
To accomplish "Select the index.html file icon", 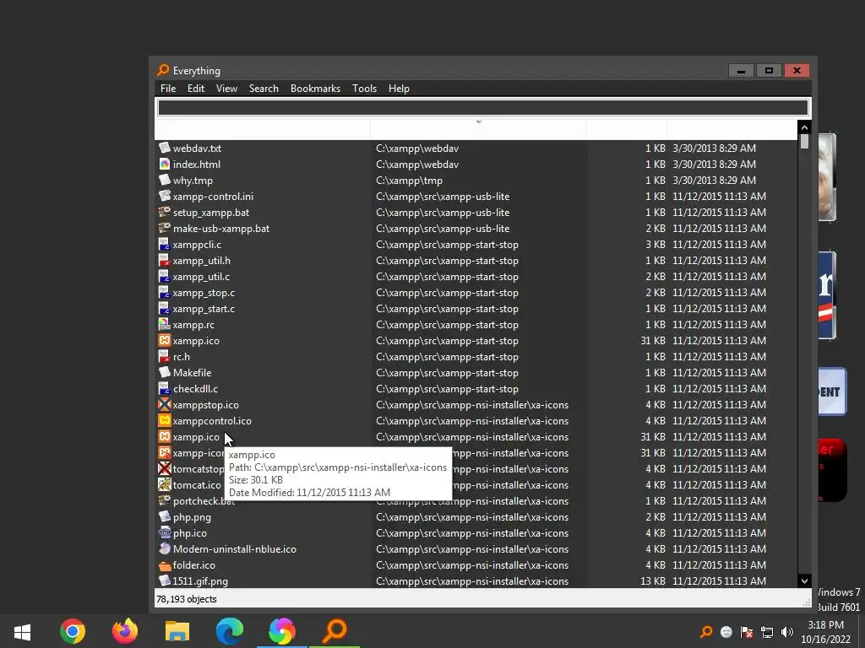I will (165, 164).
